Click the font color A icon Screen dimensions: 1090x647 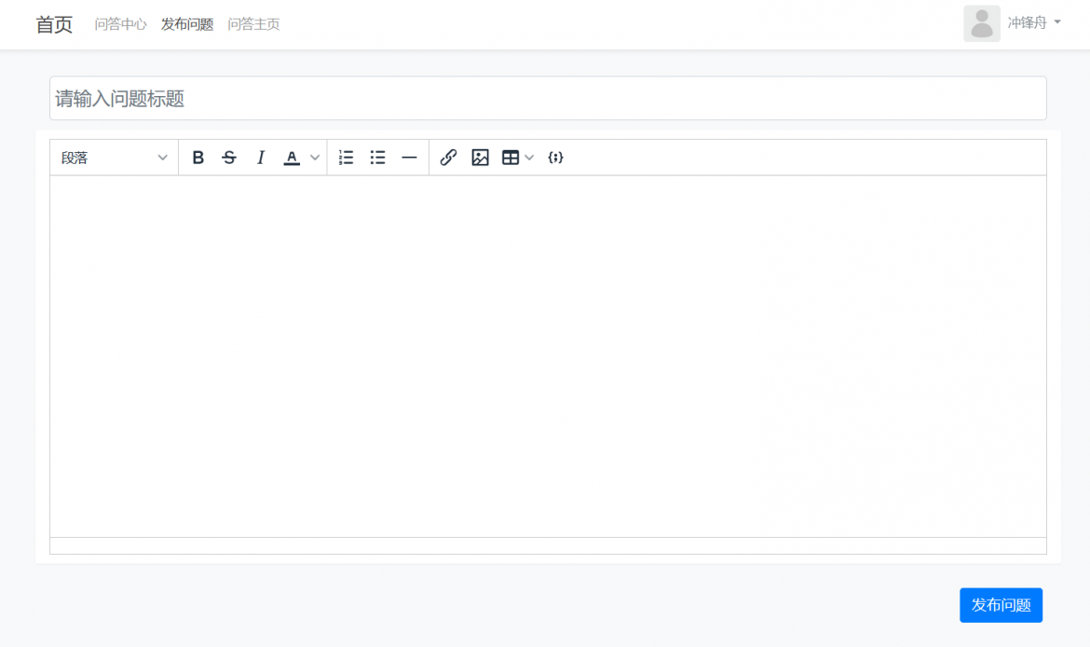click(x=292, y=158)
